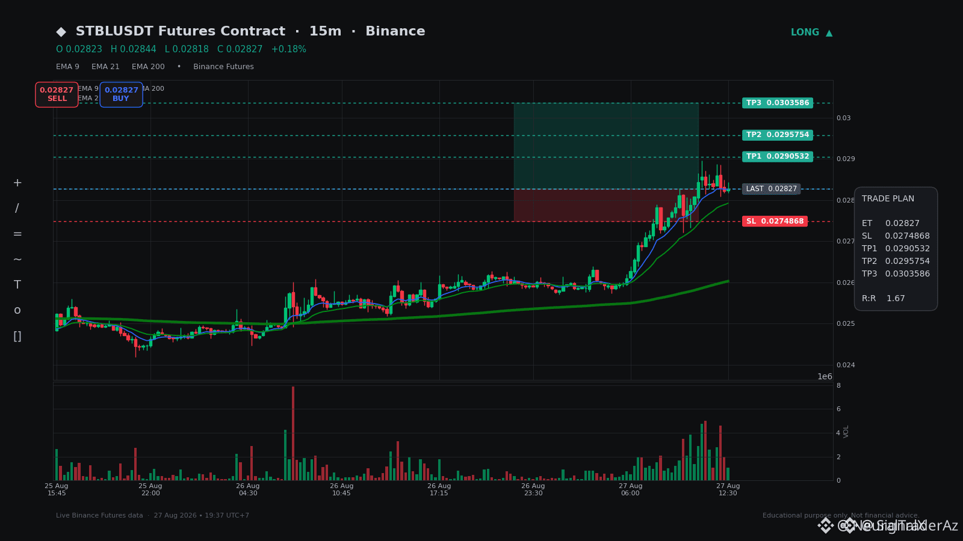This screenshot has width=963, height=541.
Task: Click the LAST 0.02827 price tag
Action: tap(771, 189)
